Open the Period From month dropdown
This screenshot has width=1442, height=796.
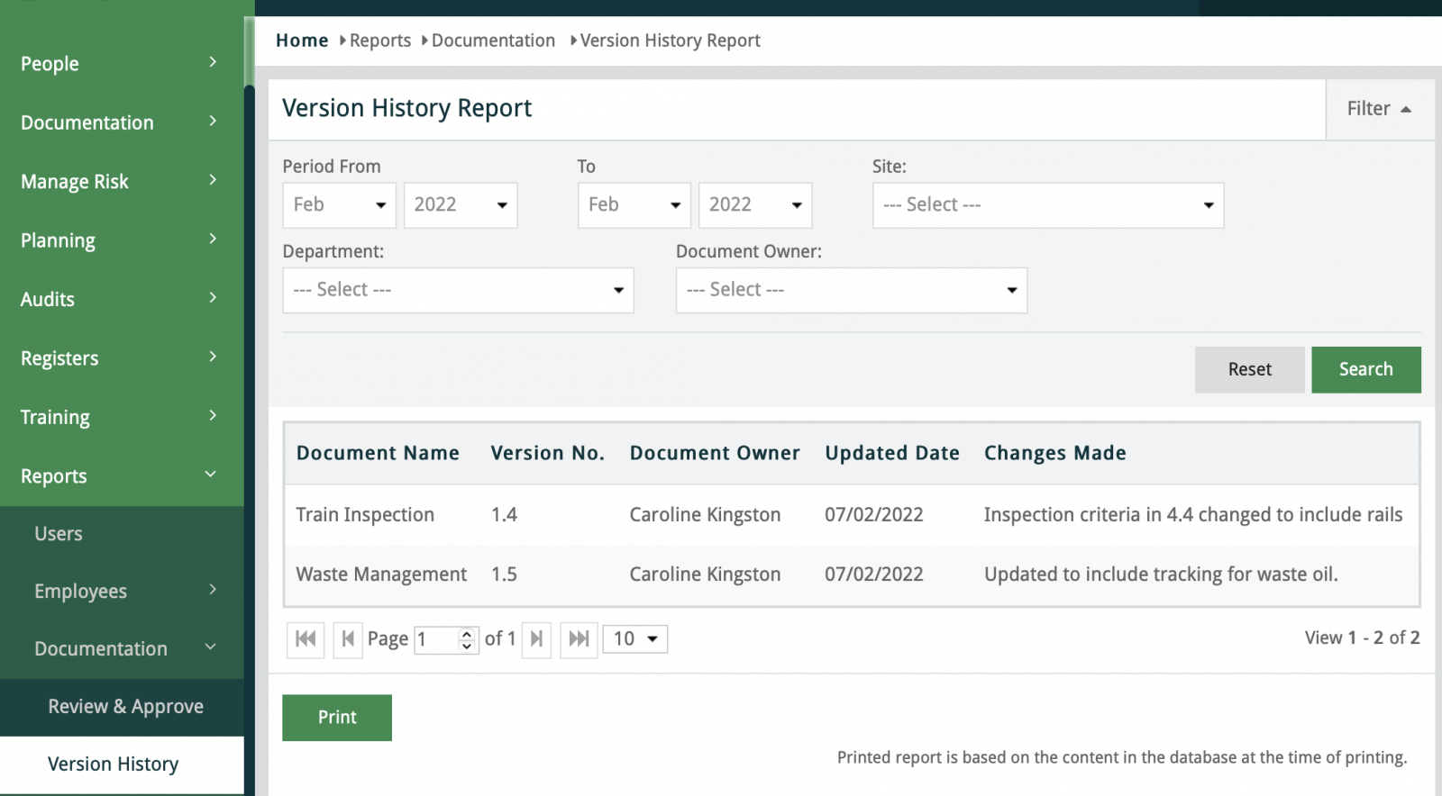339,205
